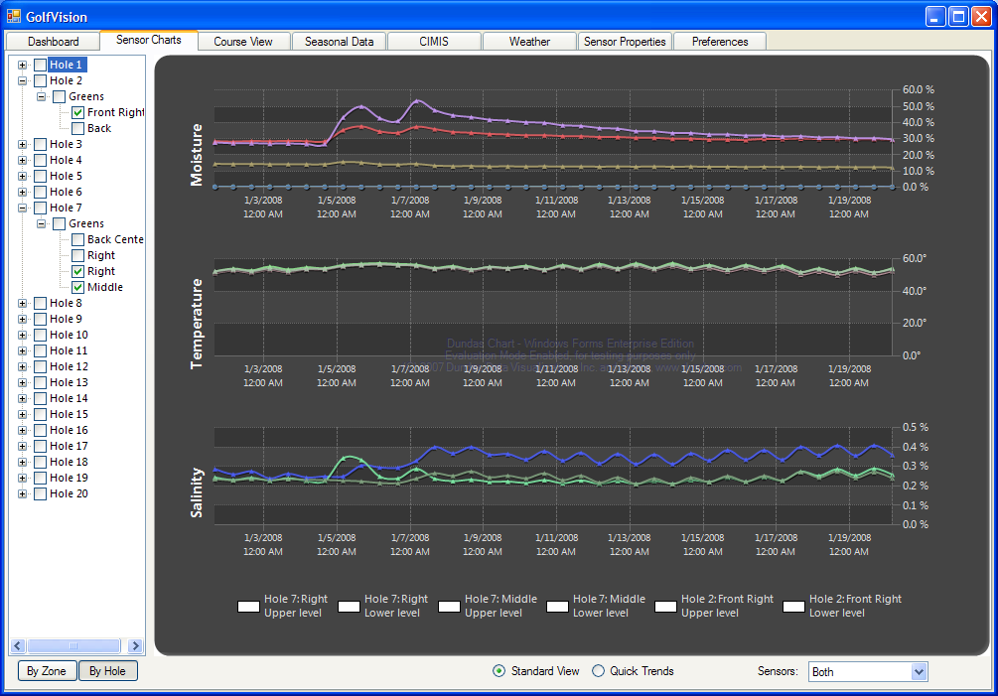Viewport: 998px width, 696px height.
Task: Check the Hole 10 checkbox
Action: [x=40, y=336]
